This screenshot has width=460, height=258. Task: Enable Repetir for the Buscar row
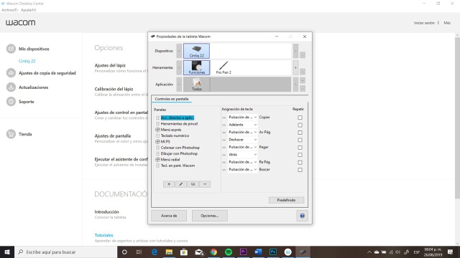pyautogui.click(x=300, y=170)
